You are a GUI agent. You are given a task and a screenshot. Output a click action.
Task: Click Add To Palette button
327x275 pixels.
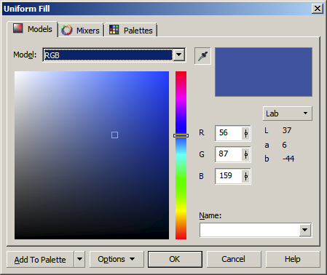40,259
